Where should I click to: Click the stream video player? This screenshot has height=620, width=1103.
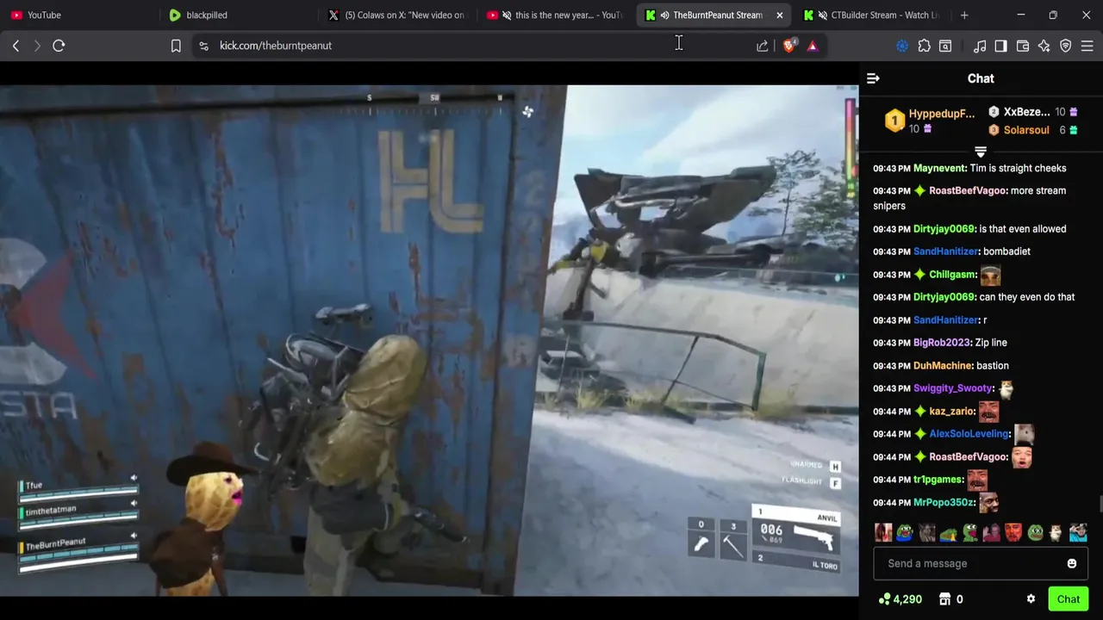429,340
